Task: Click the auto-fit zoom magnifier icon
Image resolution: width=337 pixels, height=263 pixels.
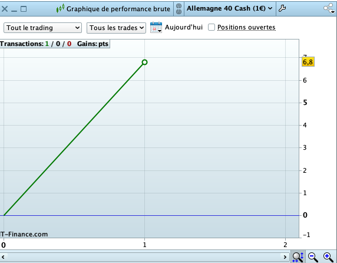Action: pos(298,257)
